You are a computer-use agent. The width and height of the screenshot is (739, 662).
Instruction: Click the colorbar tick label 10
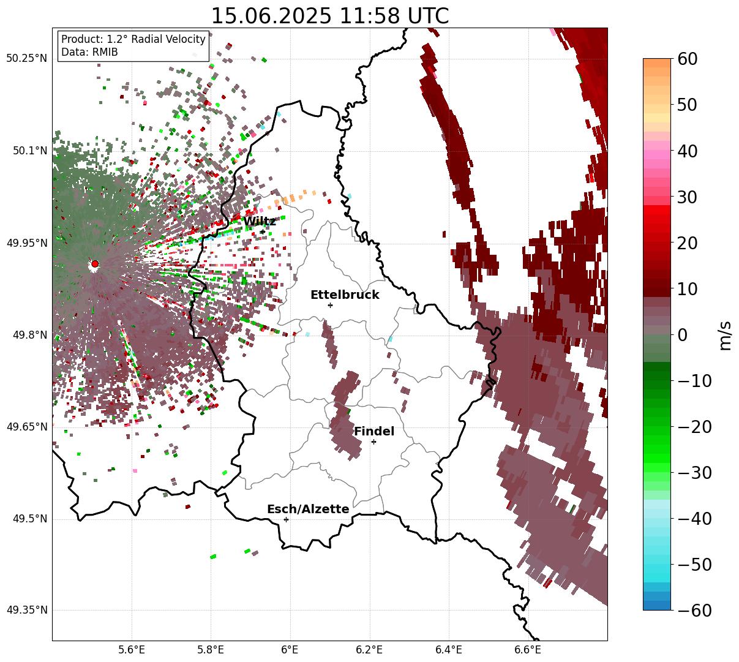[x=688, y=288]
